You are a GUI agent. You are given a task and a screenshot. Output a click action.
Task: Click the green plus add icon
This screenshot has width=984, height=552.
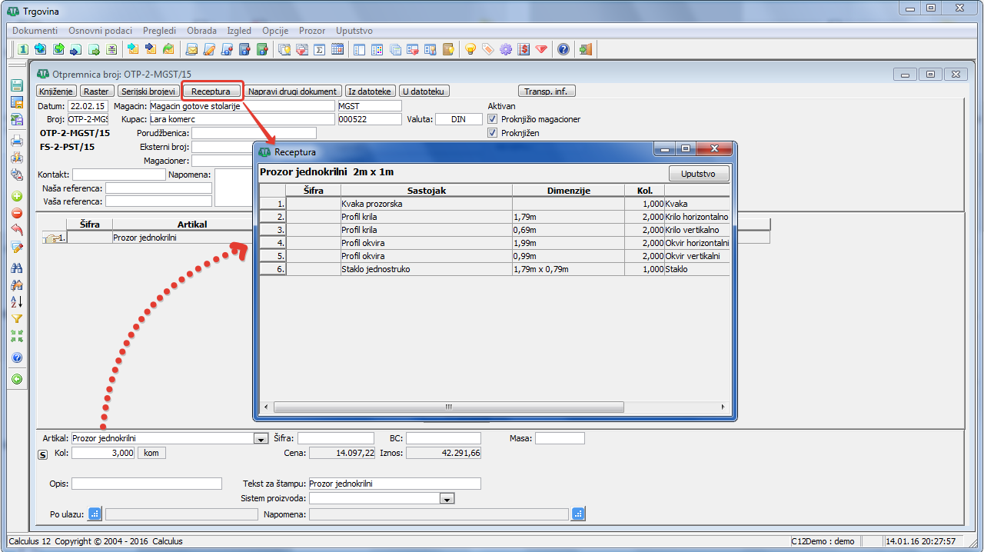pos(16,196)
